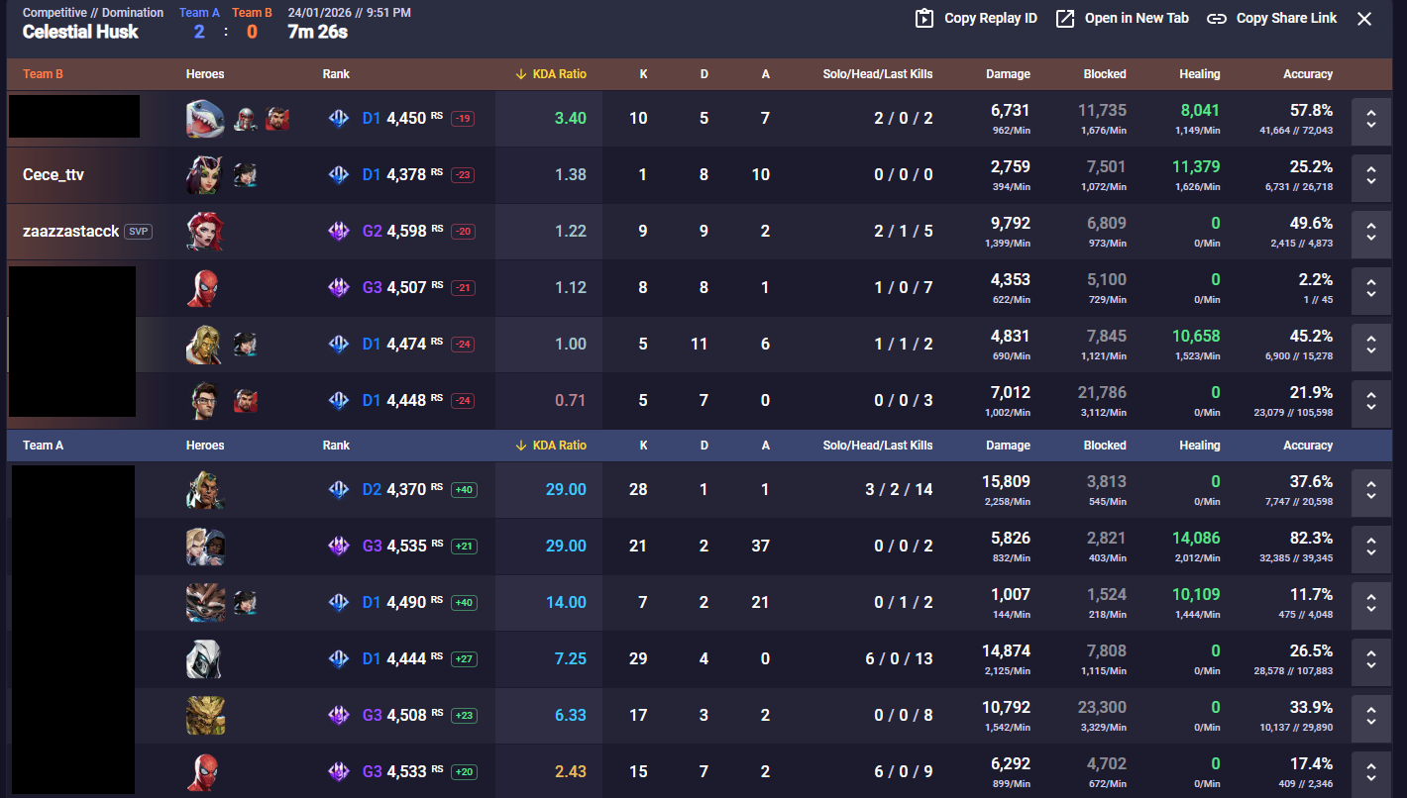The image size is (1407, 798).
Task: Expand the row with KDA ratio 1.00
Action: tap(1371, 345)
